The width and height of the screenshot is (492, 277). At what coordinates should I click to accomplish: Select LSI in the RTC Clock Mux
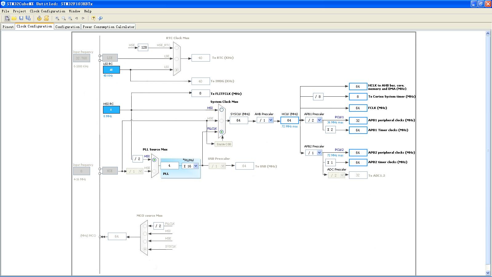[177, 70]
